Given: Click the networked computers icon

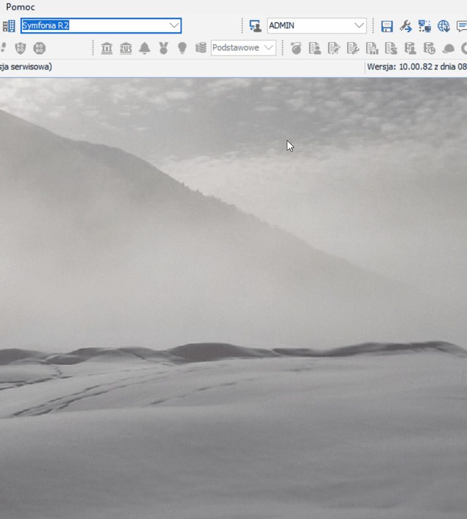Looking at the screenshot, I should pos(424,26).
